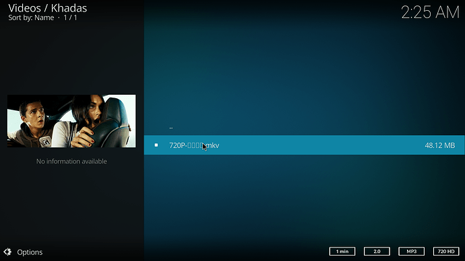Click the "No information available" text
The width and height of the screenshot is (465, 261).
[x=71, y=161]
